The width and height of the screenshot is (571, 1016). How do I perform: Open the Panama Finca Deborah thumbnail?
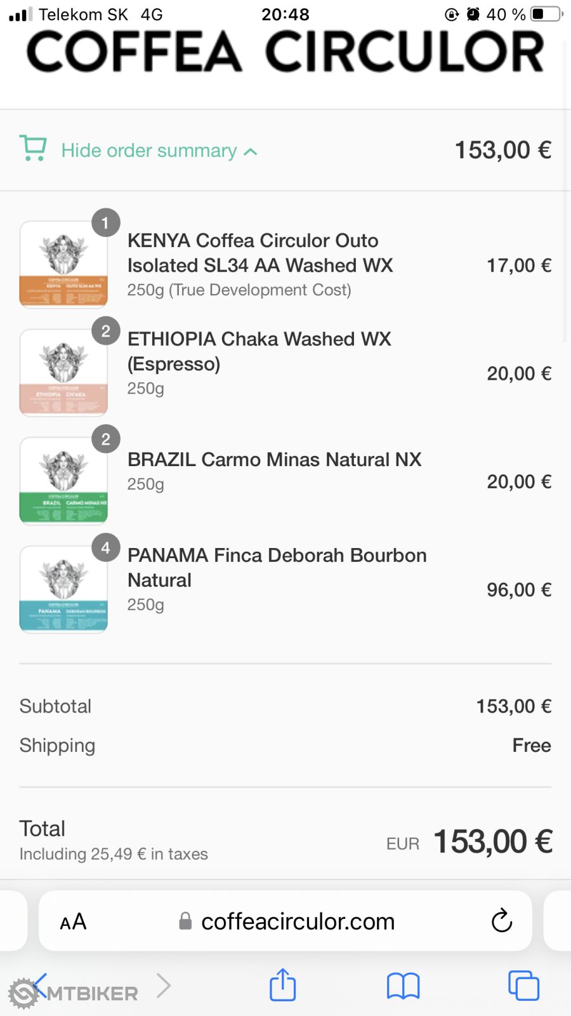click(63, 589)
